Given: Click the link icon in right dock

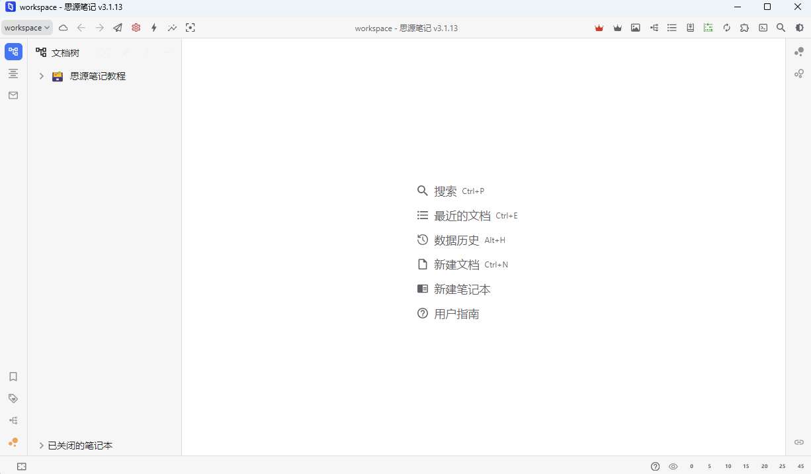Looking at the screenshot, I should pyautogui.click(x=799, y=442).
